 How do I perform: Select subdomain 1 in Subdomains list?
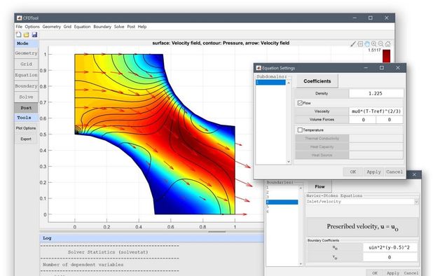270,82
